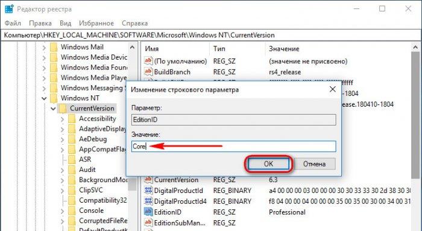Viewport: 422px width, 231px height.
Task: Click the string icon of CurrentVersion value
Action: coord(148,180)
